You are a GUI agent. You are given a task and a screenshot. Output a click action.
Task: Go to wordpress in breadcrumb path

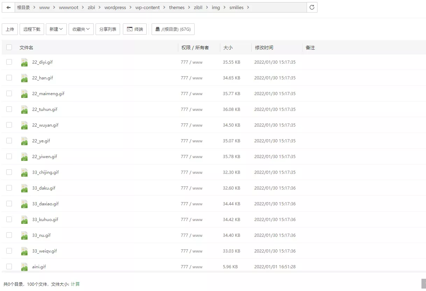115,7
